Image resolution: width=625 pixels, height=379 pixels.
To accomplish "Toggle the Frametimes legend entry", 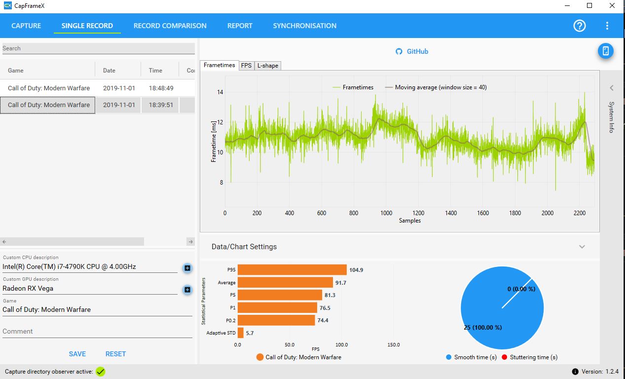I will coord(353,87).
